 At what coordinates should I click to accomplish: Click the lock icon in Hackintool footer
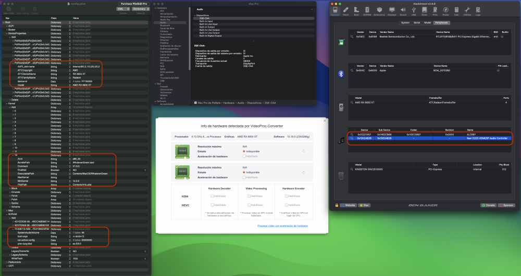337,205
